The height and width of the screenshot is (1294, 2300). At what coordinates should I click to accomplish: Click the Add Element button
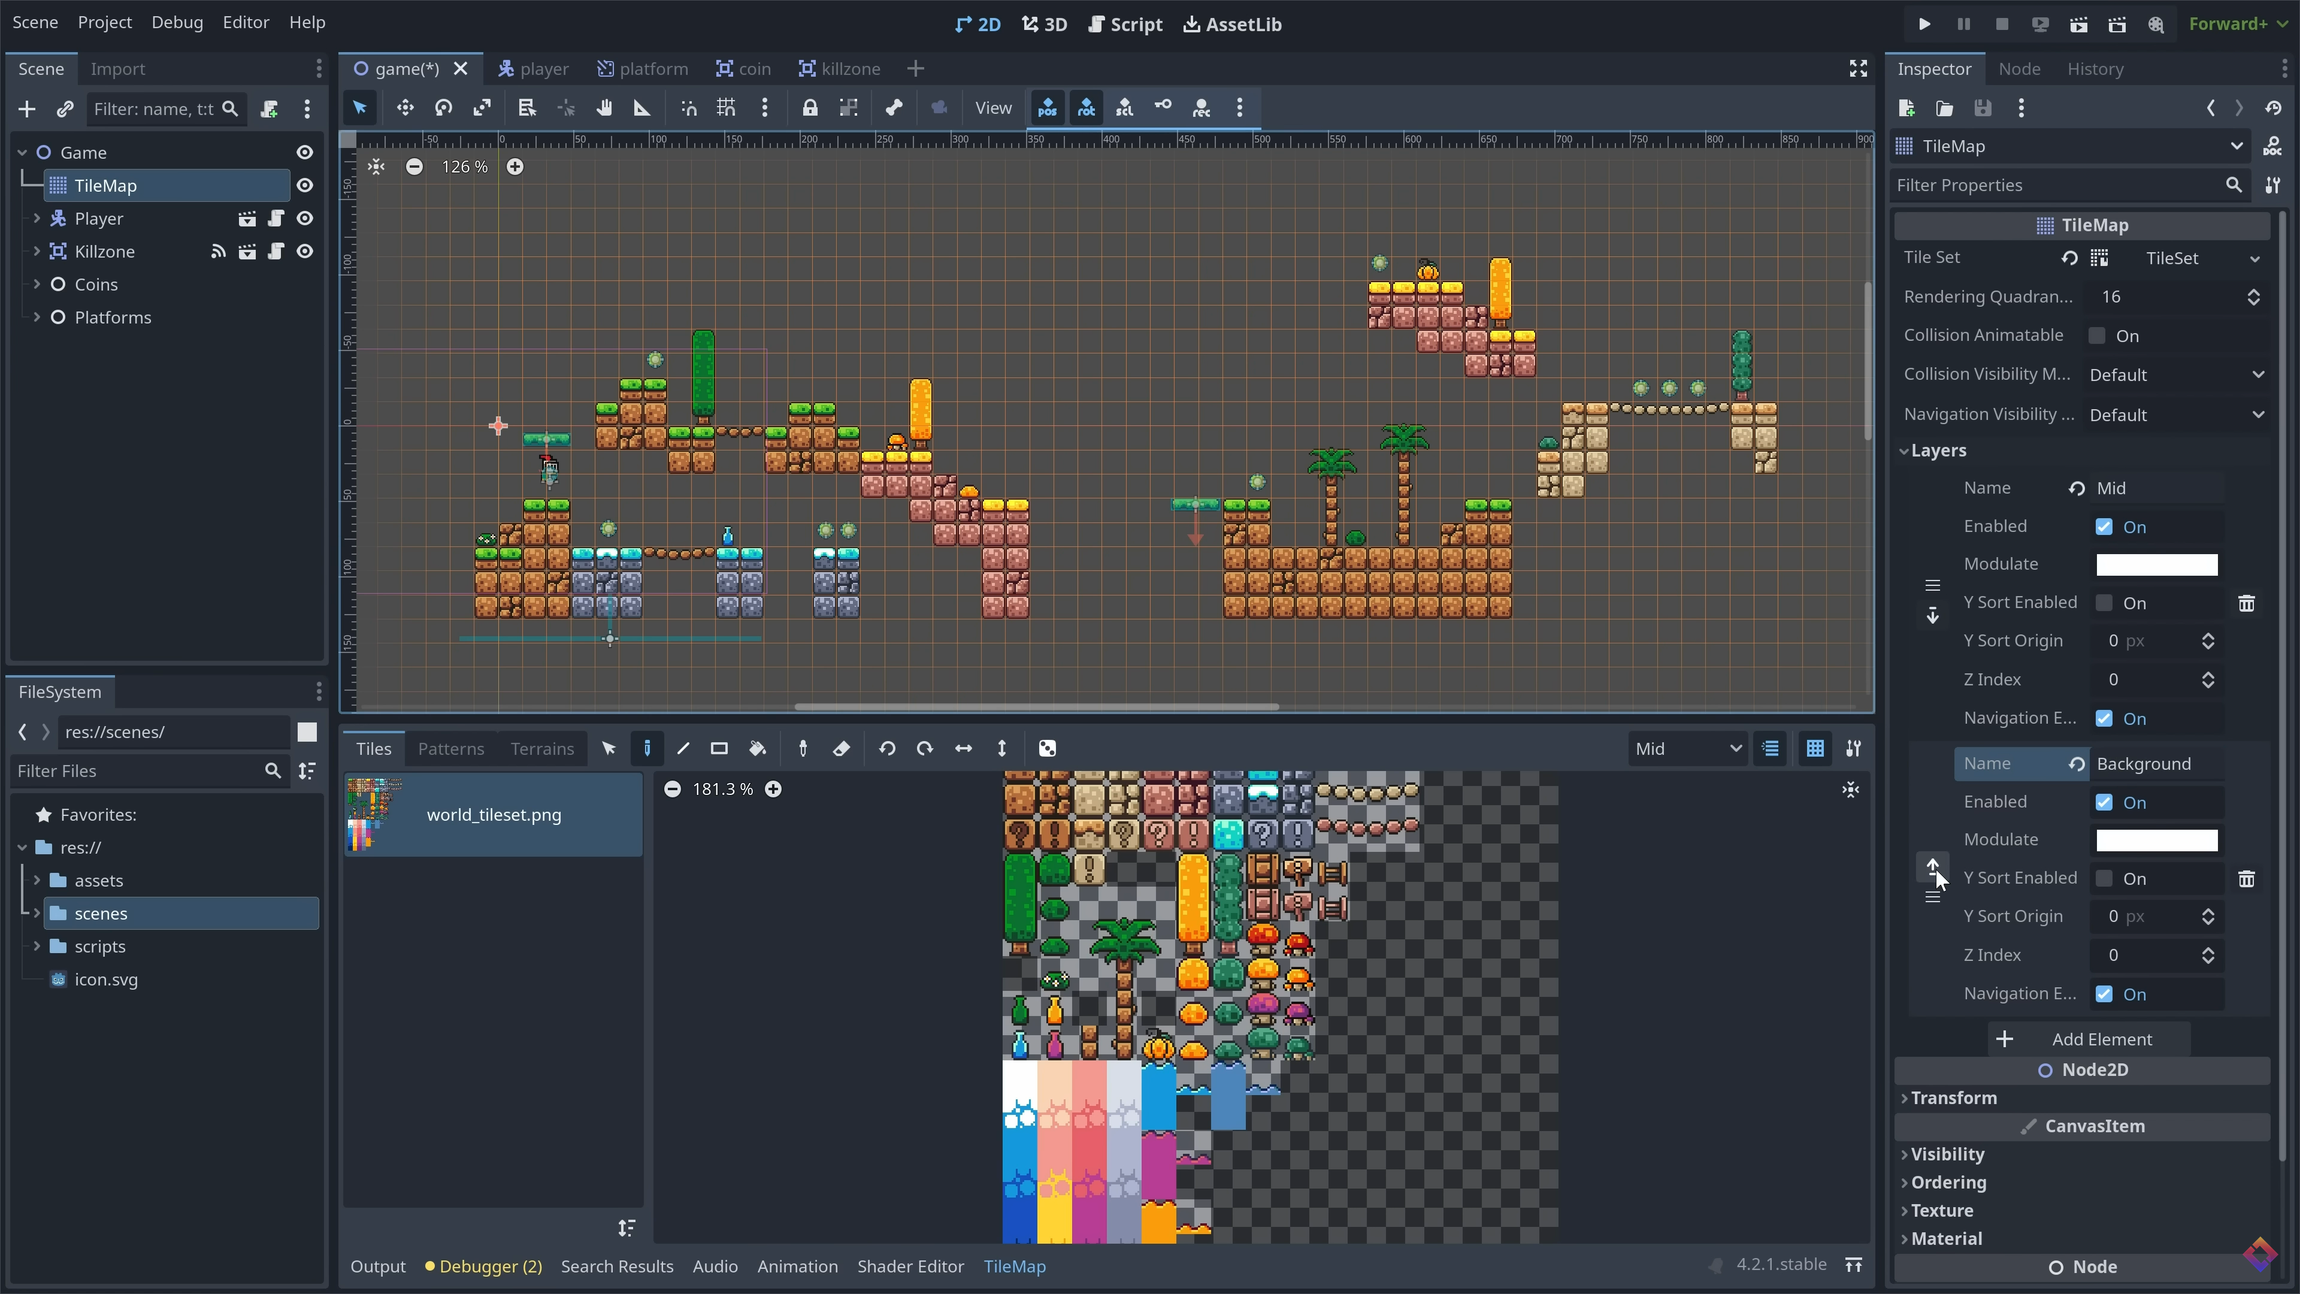click(x=2089, y=1039)
